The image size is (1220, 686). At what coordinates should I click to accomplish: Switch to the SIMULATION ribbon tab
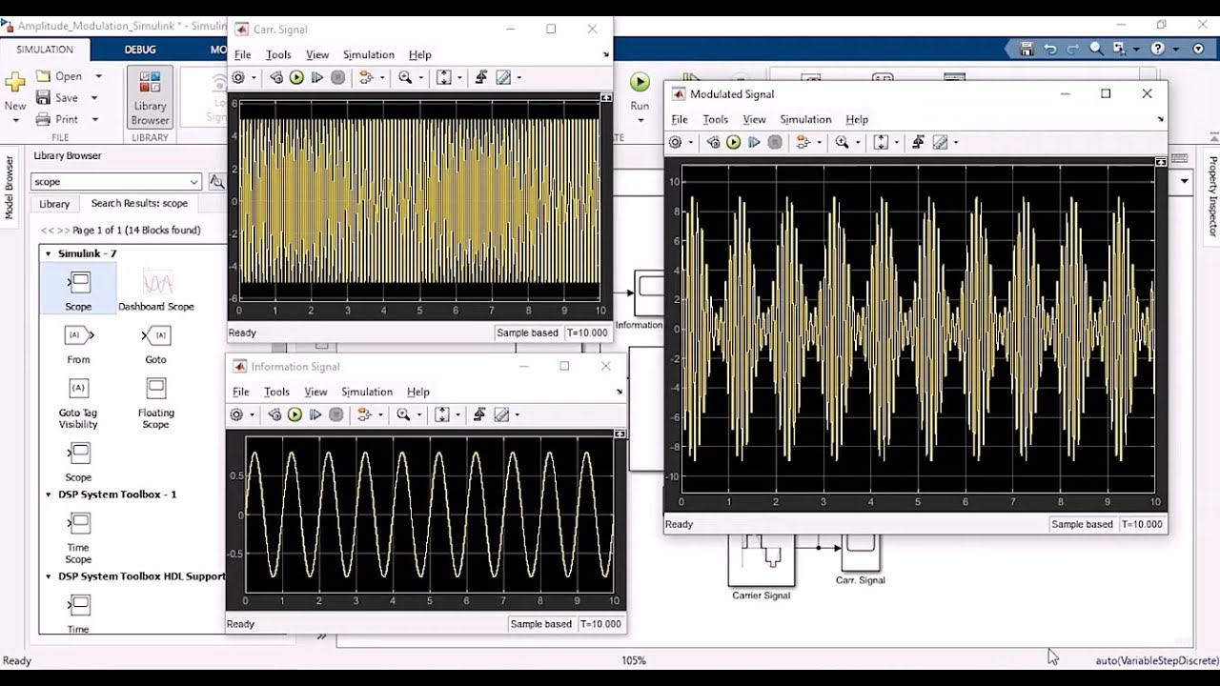[45, 50]
